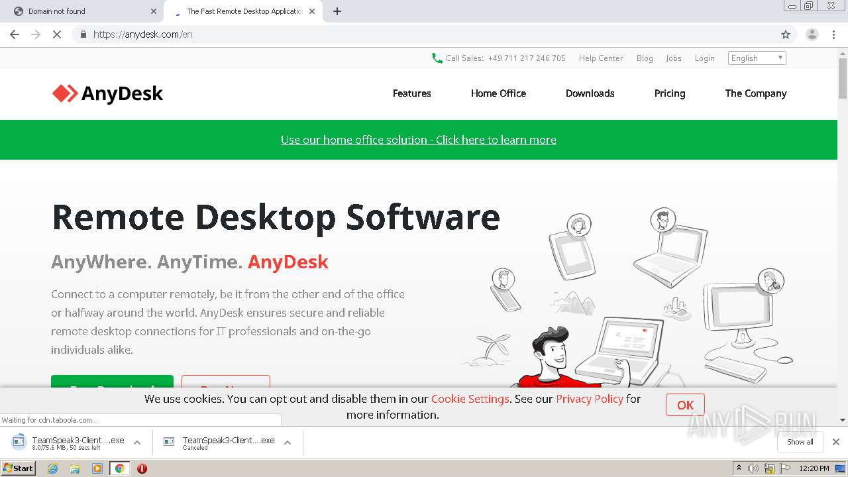The width and height of the screenshot is (848, 477).
Task: Click the Show desktop button
Action: pos(841,468)
